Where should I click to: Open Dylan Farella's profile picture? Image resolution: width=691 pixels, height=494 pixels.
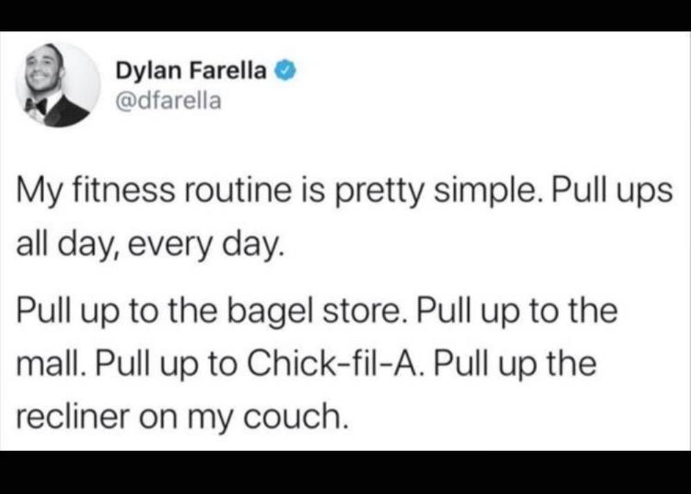click(x=58, y=85)
